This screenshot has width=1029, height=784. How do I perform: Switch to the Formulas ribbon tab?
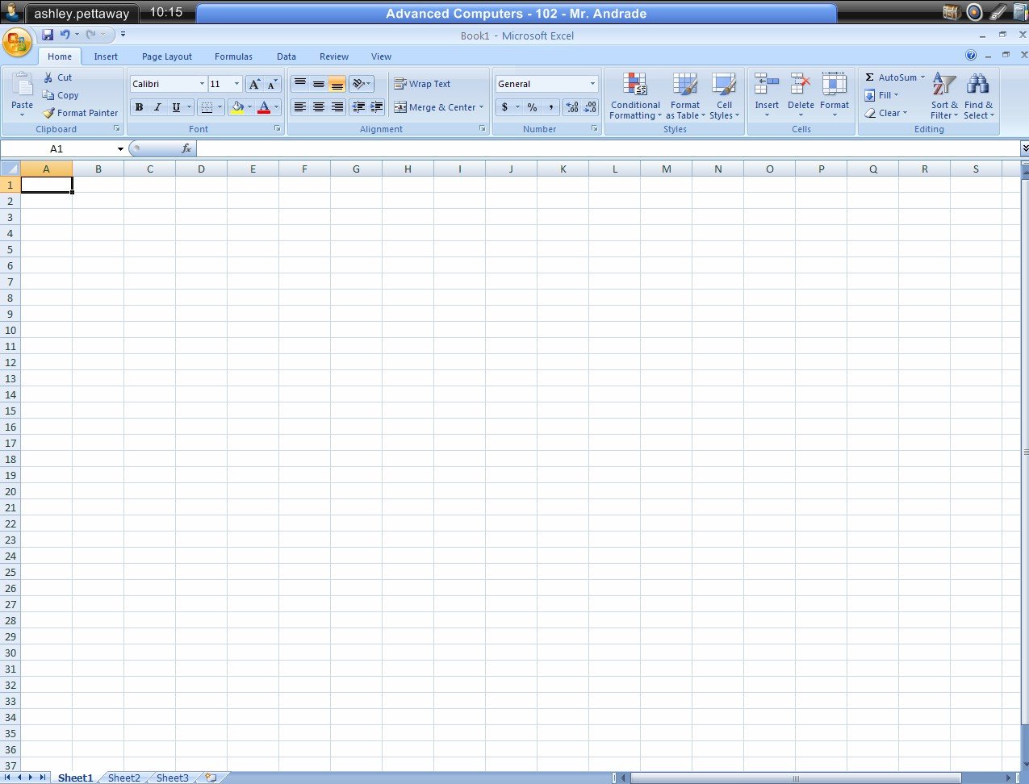click(x=233, y=56)
